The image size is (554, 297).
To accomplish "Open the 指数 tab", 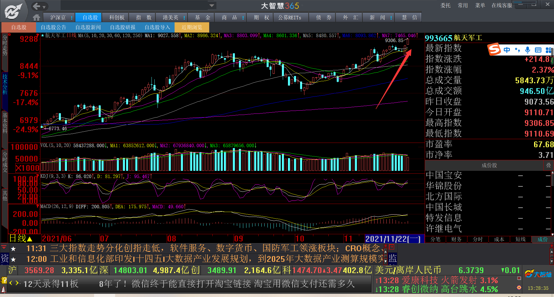I will 144,18.
